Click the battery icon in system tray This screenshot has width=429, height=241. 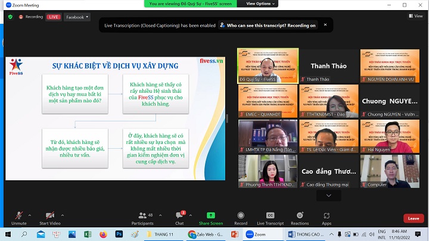click(x=356, y=234)
